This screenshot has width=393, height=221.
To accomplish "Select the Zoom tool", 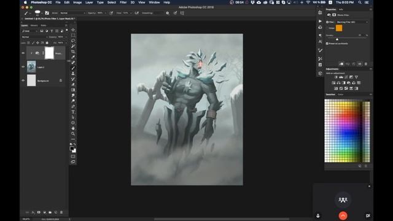I will 73,134.
